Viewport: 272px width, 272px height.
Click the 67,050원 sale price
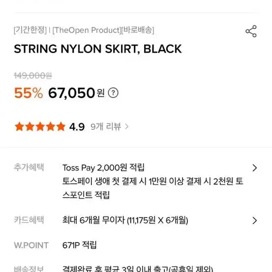(76, 93)
